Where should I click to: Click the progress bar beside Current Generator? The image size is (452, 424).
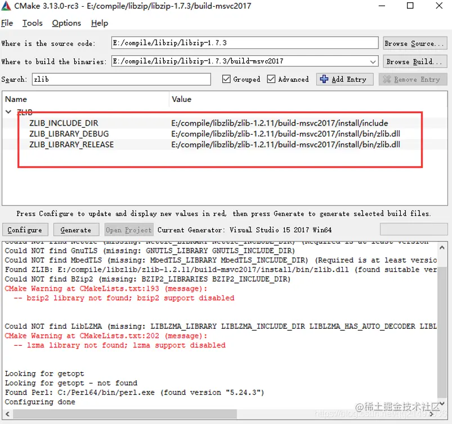click(x=413, y=230)
